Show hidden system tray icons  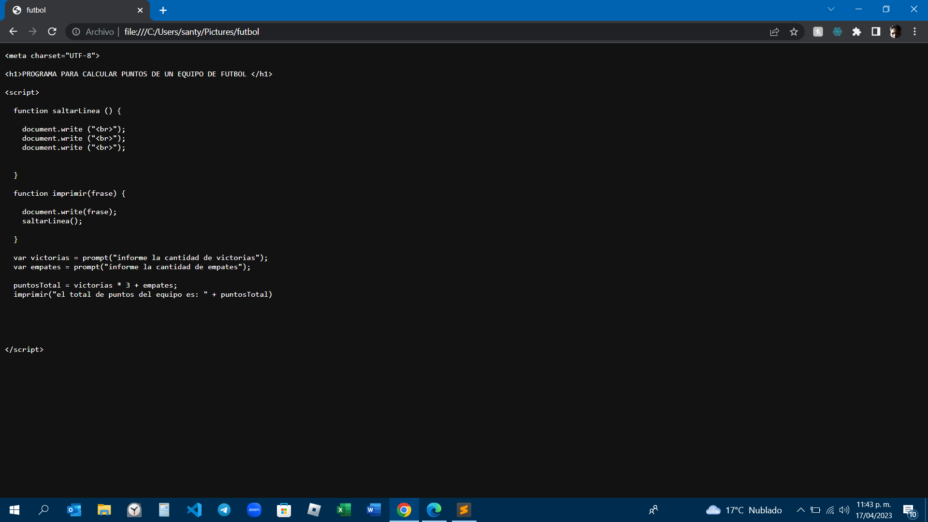[801, 510]
